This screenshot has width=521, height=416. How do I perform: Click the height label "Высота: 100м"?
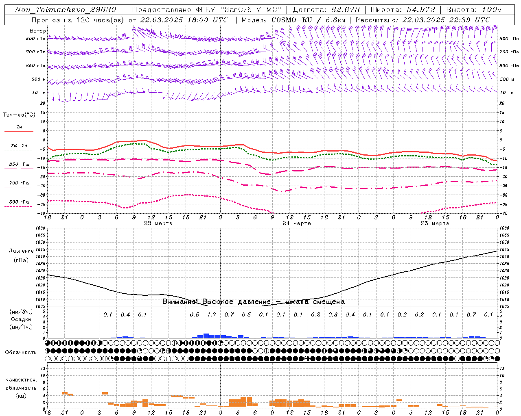click(474, 10)
